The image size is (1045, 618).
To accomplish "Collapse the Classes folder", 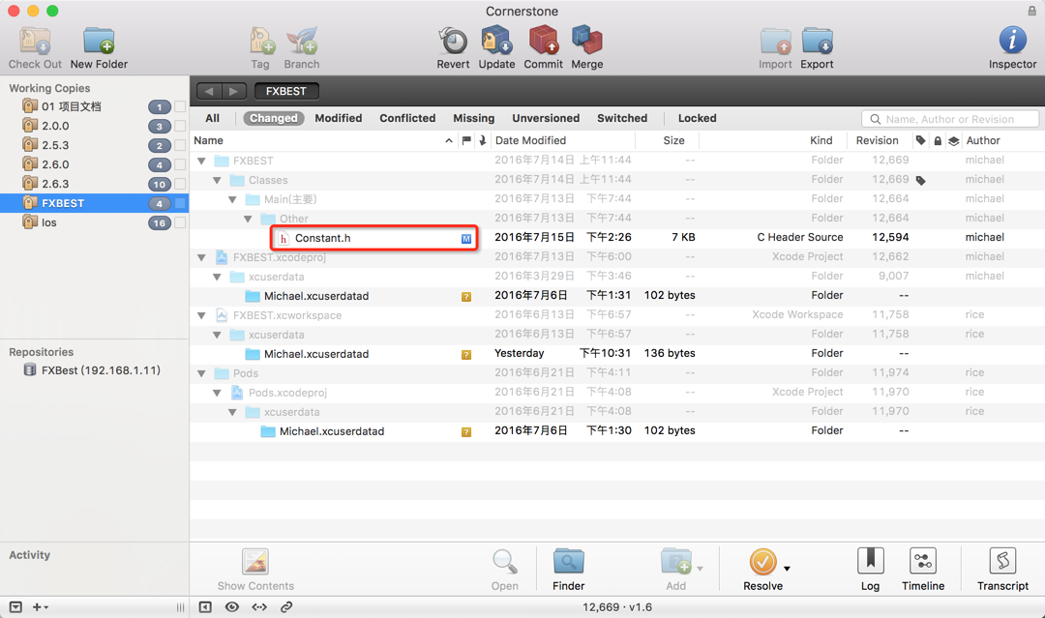I will (x=218, y=181).
